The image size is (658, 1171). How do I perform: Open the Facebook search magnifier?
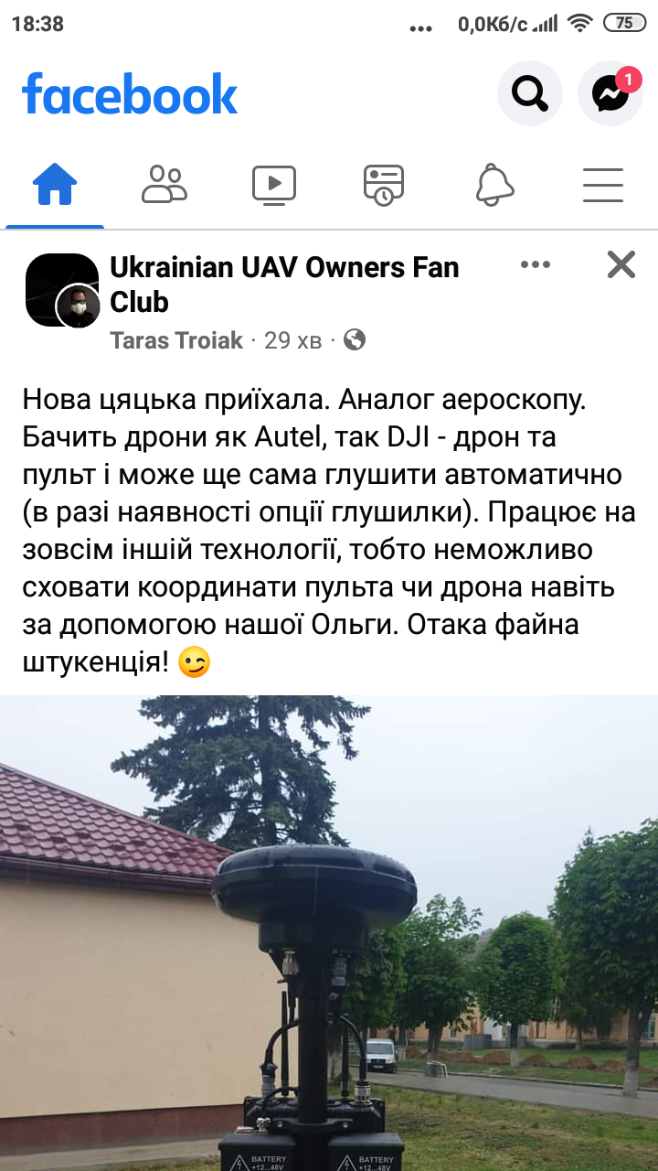click(530, 92)
